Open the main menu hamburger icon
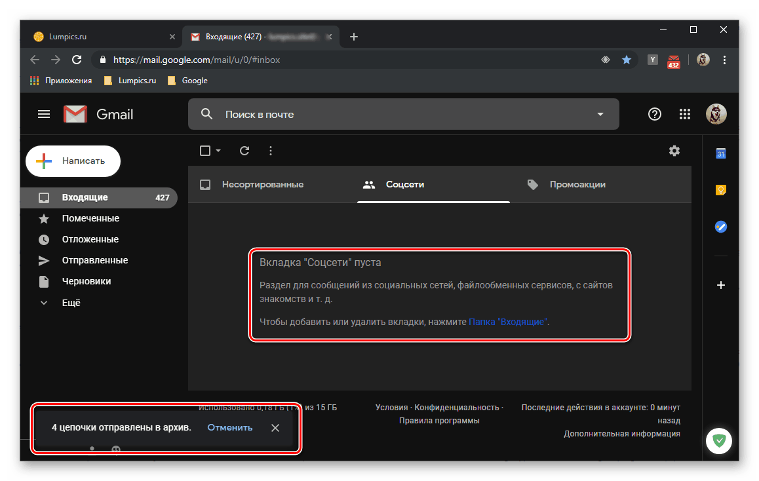 tap(44, 114)
